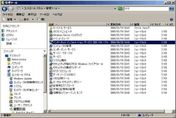Select the 共有と記憶域の管理 icon
The height and width of the screenshot is (118, 176).
point(51,89)
